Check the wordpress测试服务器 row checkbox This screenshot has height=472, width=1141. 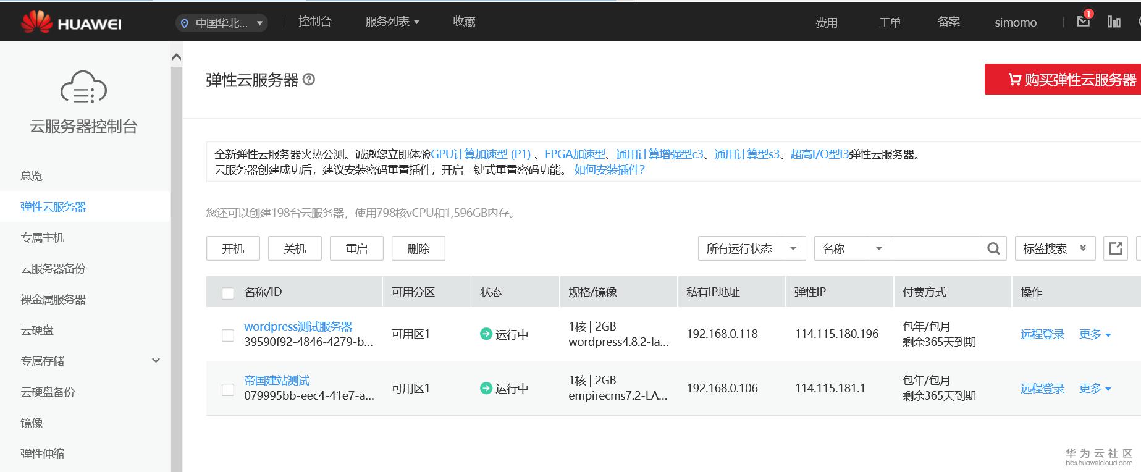click(228, 335)
